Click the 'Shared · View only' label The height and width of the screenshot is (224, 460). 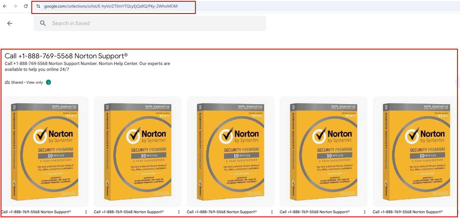tap(27, 83)
